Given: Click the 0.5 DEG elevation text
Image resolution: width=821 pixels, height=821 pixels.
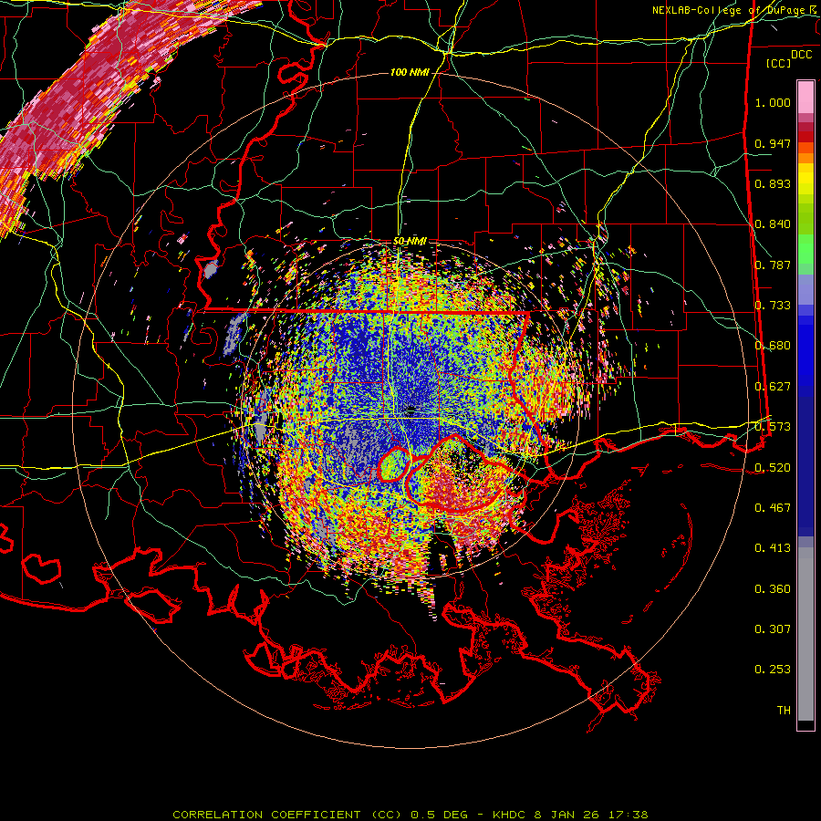Looking at the screenshot, I should tap(442, 815).
